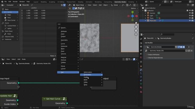This screenshot has width=195, height=109.
Task: Open the Object properties orange square tab
Action: [x=141, y=66]
